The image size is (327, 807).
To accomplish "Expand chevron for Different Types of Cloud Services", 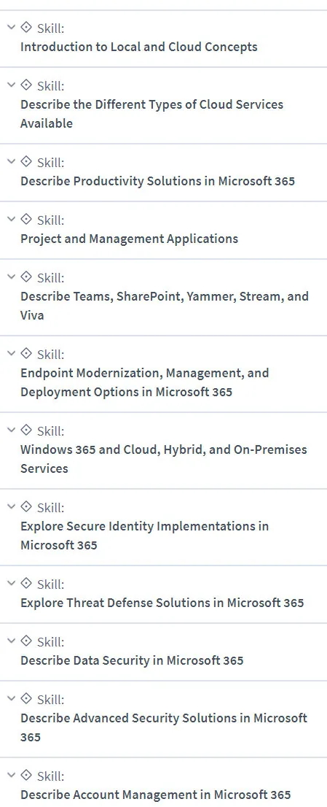I will pyautogui.click(x=11, y=85).
